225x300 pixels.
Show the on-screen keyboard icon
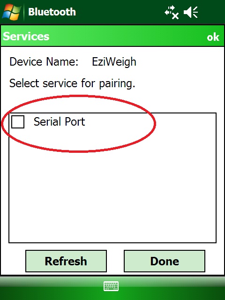point(111,286)
